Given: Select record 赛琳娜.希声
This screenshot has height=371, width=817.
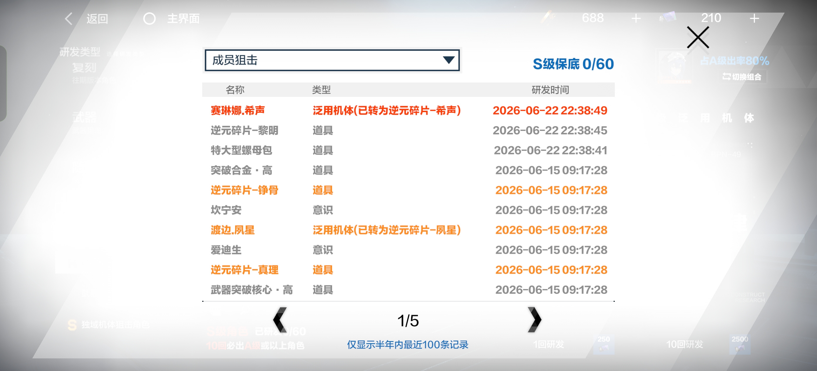Looking at the screenshot, I should [408, 110].
